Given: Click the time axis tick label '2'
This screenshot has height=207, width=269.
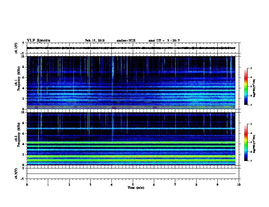Looking at the screenshot, I should pos(69,184).
